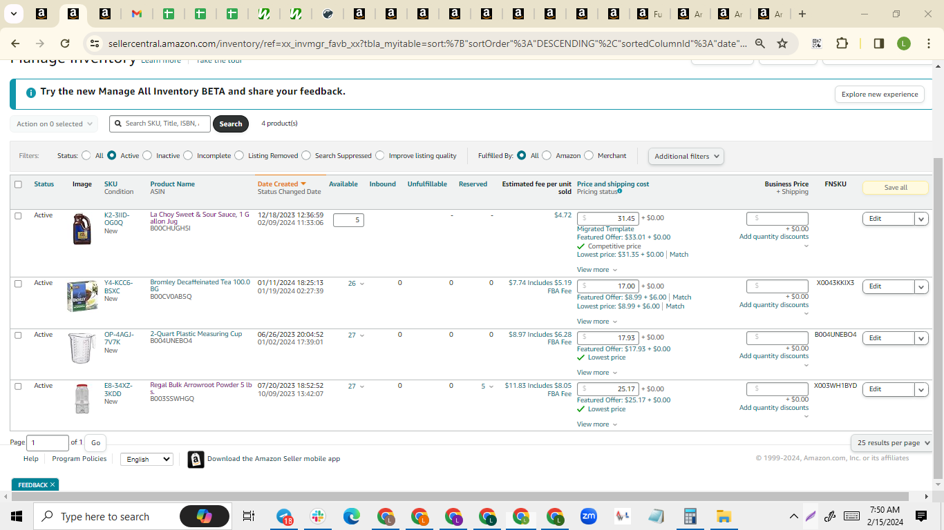Click Edit for Bromley Decaffeinated Tea

[x=888, y=286]
